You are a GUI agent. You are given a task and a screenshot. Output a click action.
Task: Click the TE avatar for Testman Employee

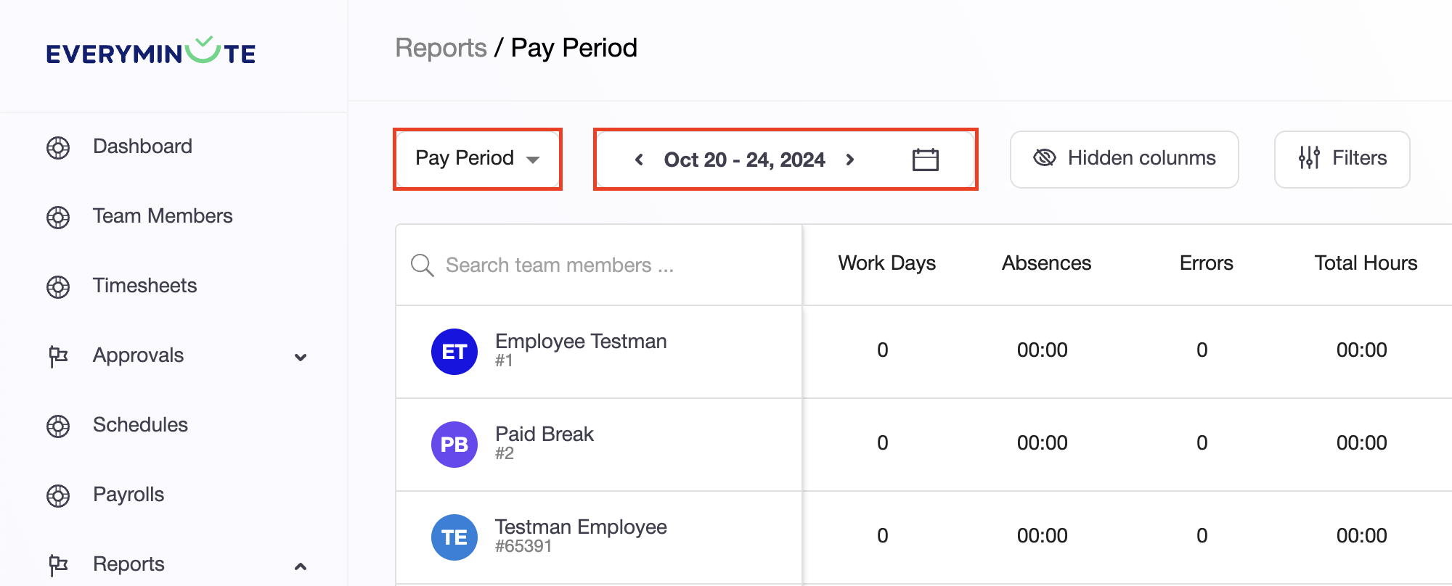click(x=454, y=537)
